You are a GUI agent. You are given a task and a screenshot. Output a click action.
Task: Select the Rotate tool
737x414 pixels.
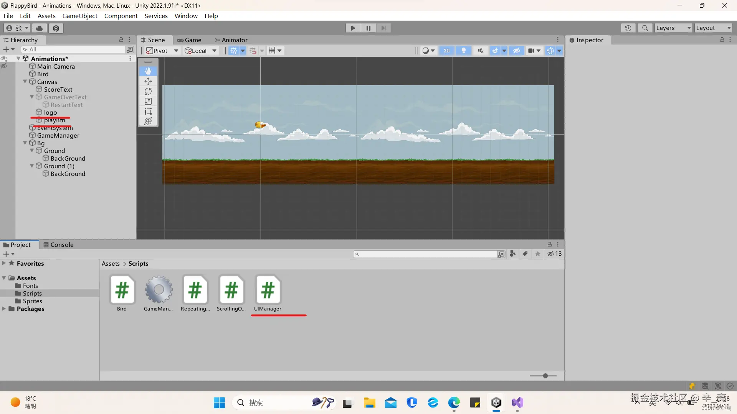[148, 91]
